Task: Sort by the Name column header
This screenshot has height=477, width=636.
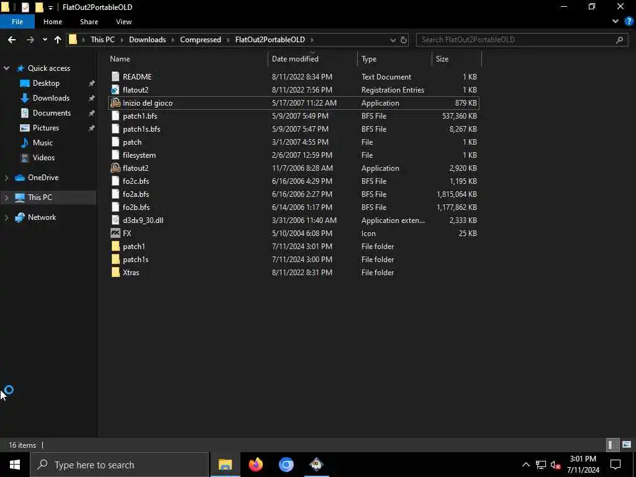Action: click(120, 59)
